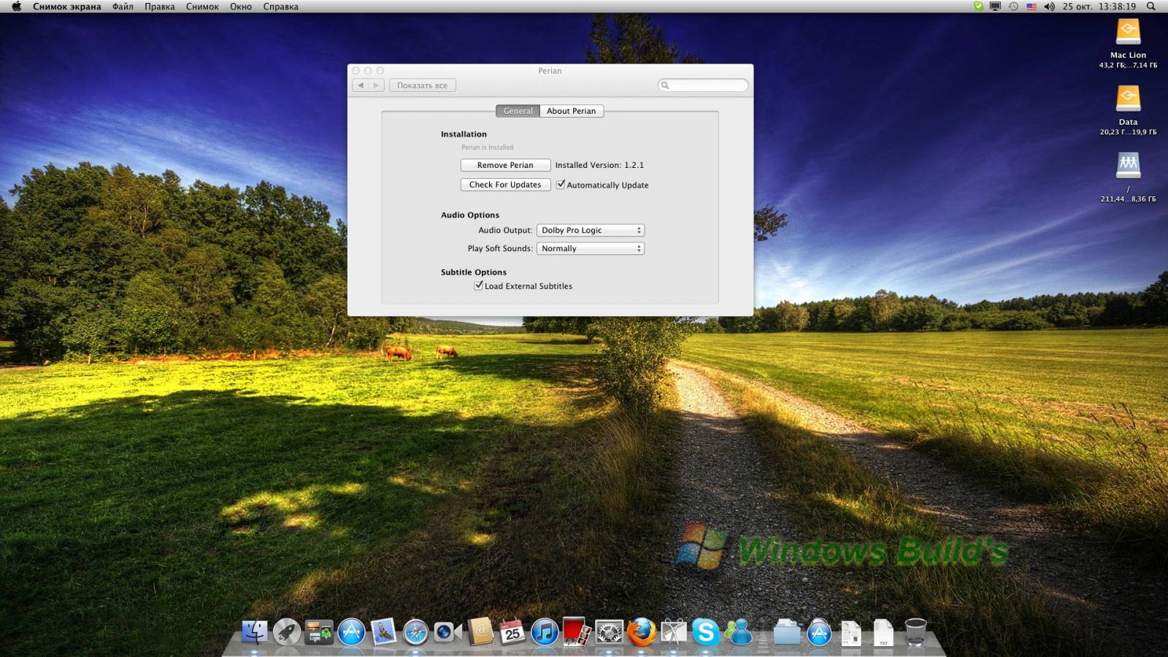Open the Файл menu

pos(123,7)
